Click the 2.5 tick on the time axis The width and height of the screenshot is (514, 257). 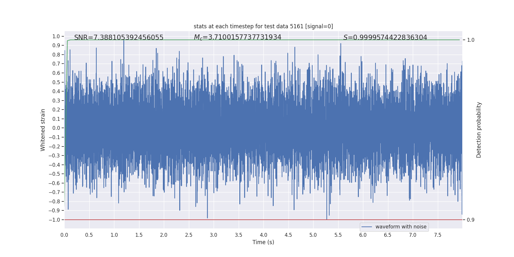point(189,235)
